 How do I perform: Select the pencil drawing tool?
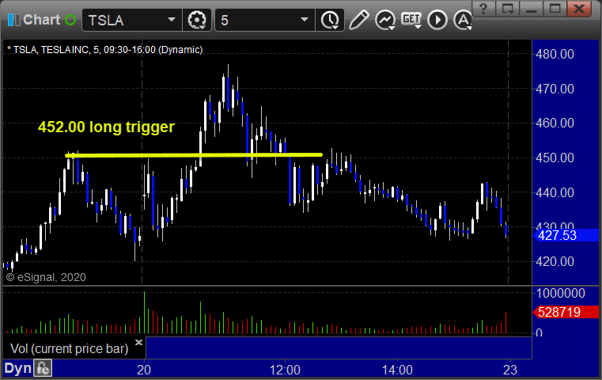(x=358, y=20)
